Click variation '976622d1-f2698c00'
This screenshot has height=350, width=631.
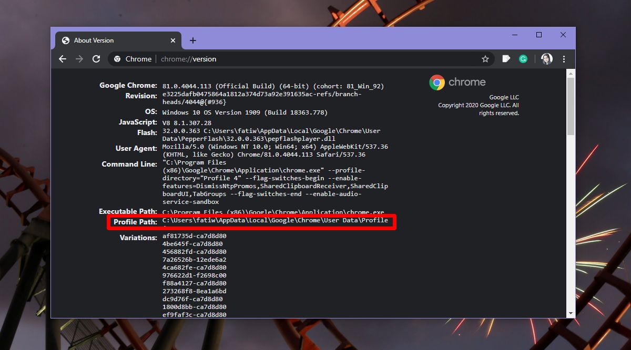point(195,275)
